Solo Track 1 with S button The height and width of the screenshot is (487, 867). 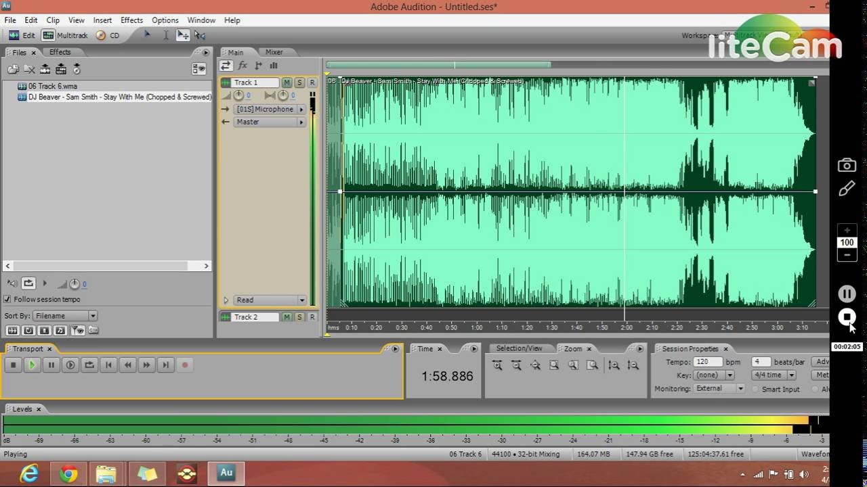[x=299, y=83]
